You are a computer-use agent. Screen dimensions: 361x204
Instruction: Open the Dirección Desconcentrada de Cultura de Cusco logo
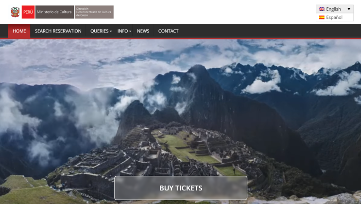coord(94,12)
